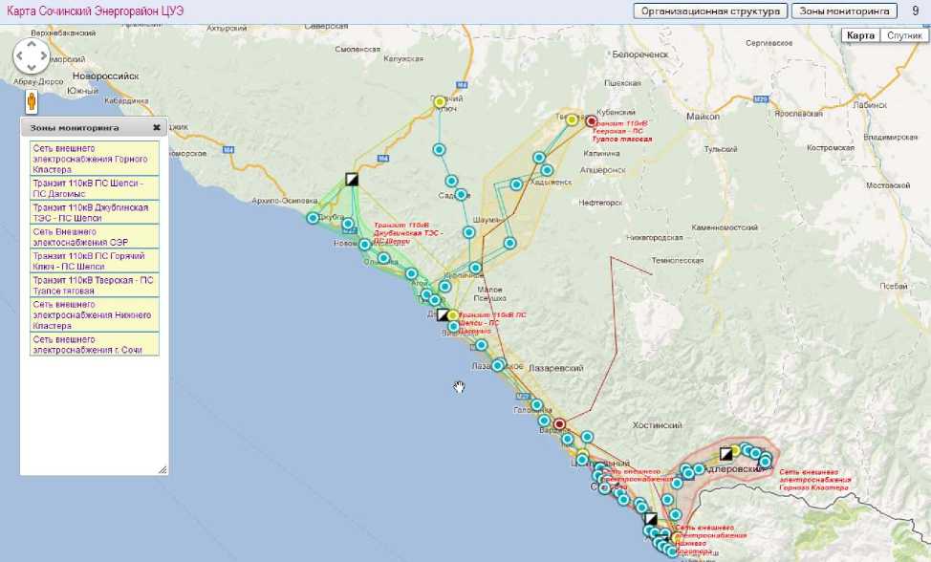
Task: Select the yellow marker at Горячий Ключ
Action: [x=440, y=101]
